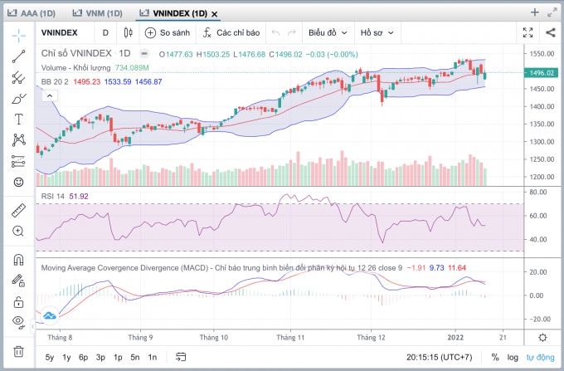Click the cloud logo on MACD pane
The width and height of the screenshot is (564, 371).
50,316
